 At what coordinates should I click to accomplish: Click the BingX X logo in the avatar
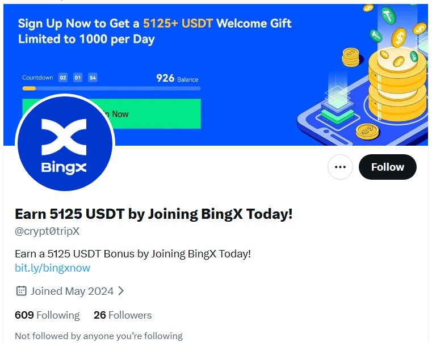click(x=64, y=137)
